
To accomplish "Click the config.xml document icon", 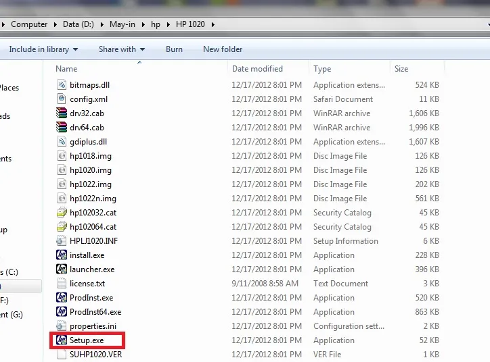I will coord(62,99).
